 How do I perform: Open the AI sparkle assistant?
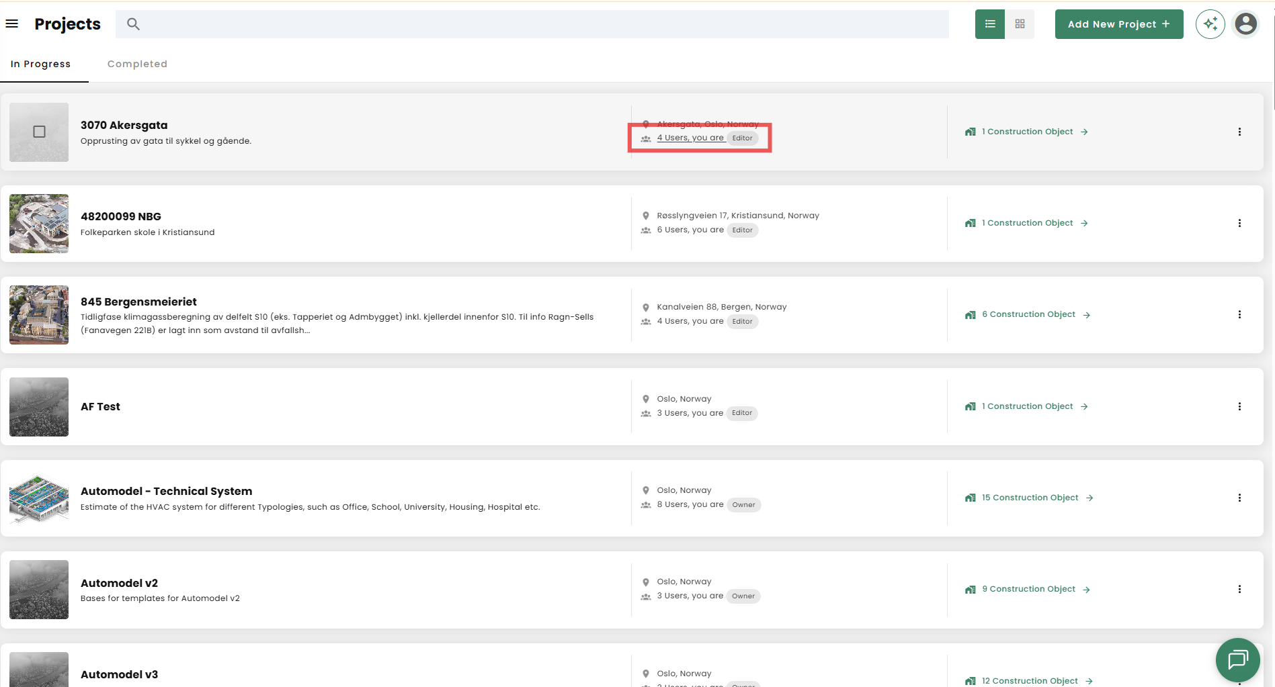coord(1210,24)
